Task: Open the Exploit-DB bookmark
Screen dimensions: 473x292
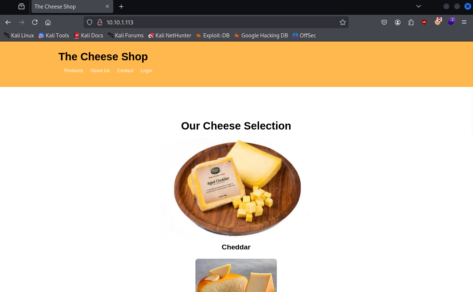Action: [x=213, y=36]
